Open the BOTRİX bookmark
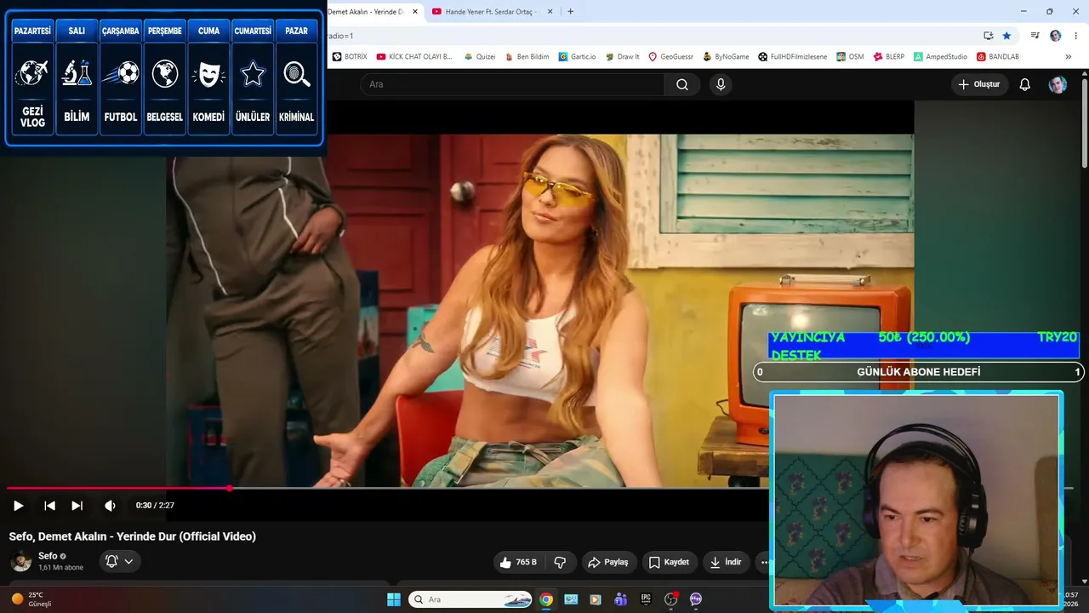1089x613 pixels. 351,57
